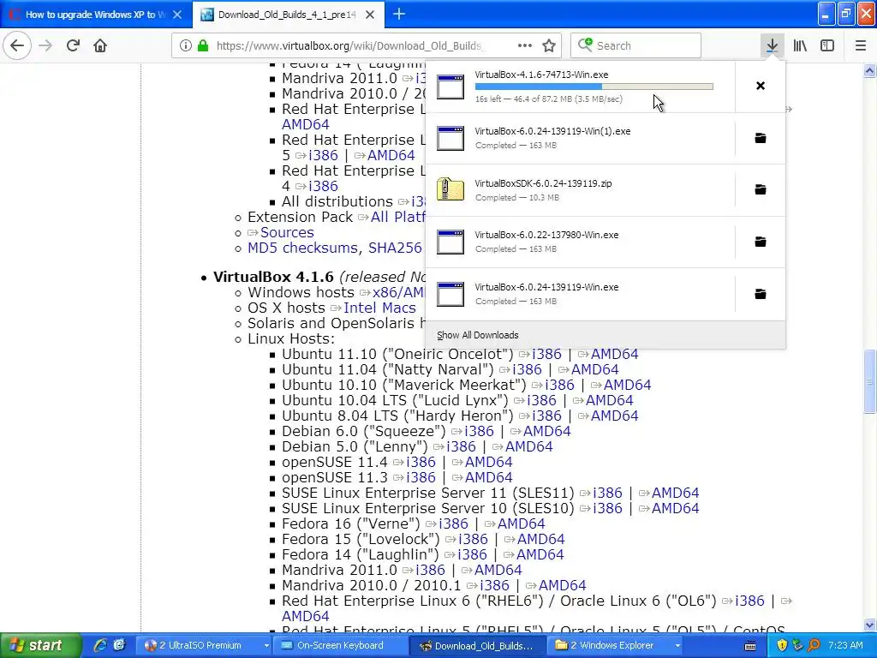Open the Intel Macs OS X link
Screen dimensions: 877x658
(379, 308)
